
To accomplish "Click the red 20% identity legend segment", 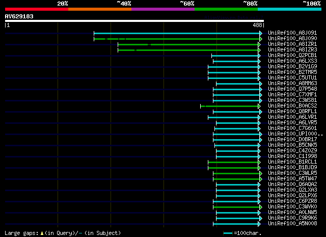I will pyautogui.click(x=37, y=9).
